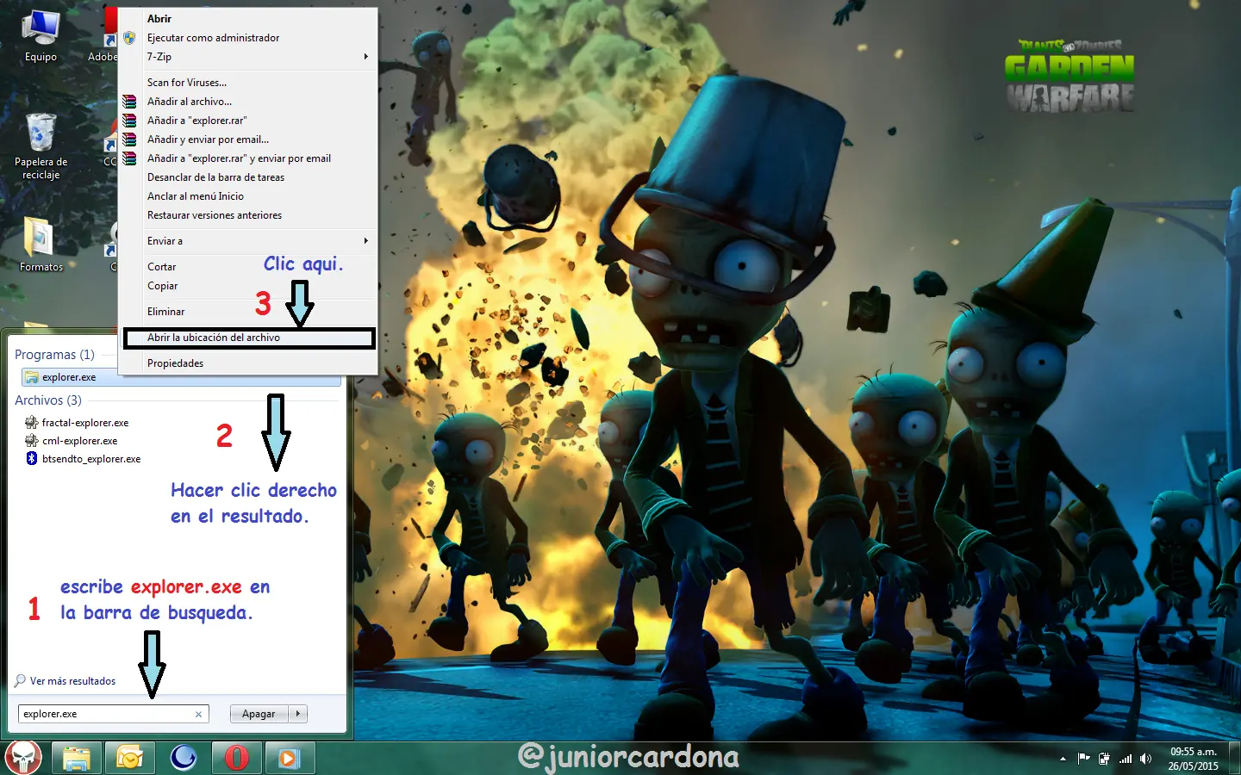Choose Scan for Viruses...
This screenshot has width=1241, height=775.
point(248,83)
